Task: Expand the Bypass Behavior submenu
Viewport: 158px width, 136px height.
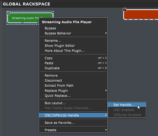Action: tap(73, 33)
